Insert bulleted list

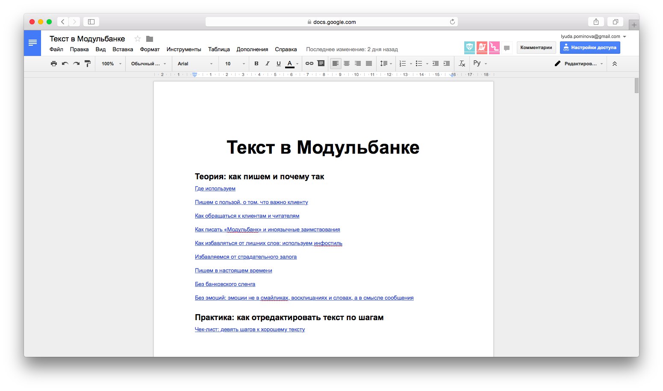tap(419, 64)
